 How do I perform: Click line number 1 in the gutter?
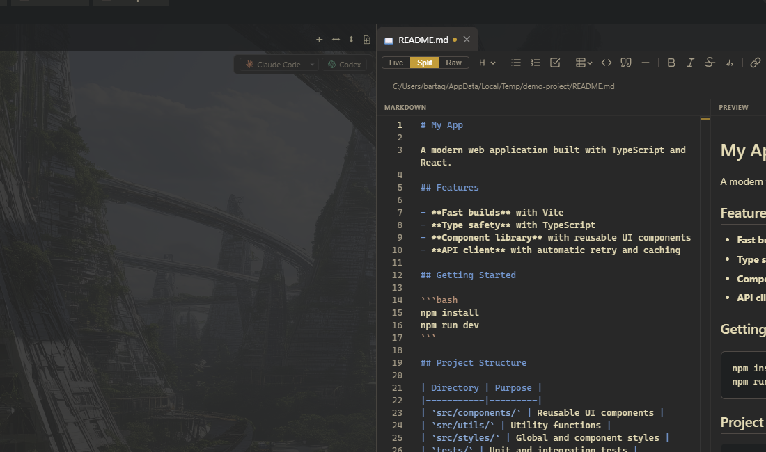point(400,125)
